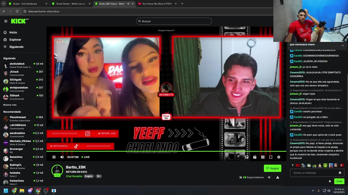Click the 18+ tag
This screenshot has height=195, width=348.
tap(99, 176)
